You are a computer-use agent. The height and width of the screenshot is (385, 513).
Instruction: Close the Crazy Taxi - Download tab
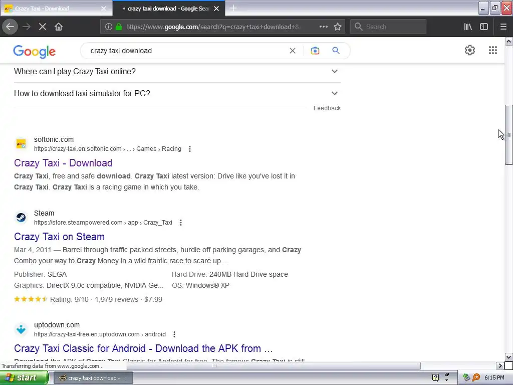103,9
